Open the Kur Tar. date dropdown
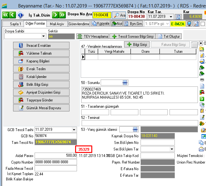 point(171,17)
